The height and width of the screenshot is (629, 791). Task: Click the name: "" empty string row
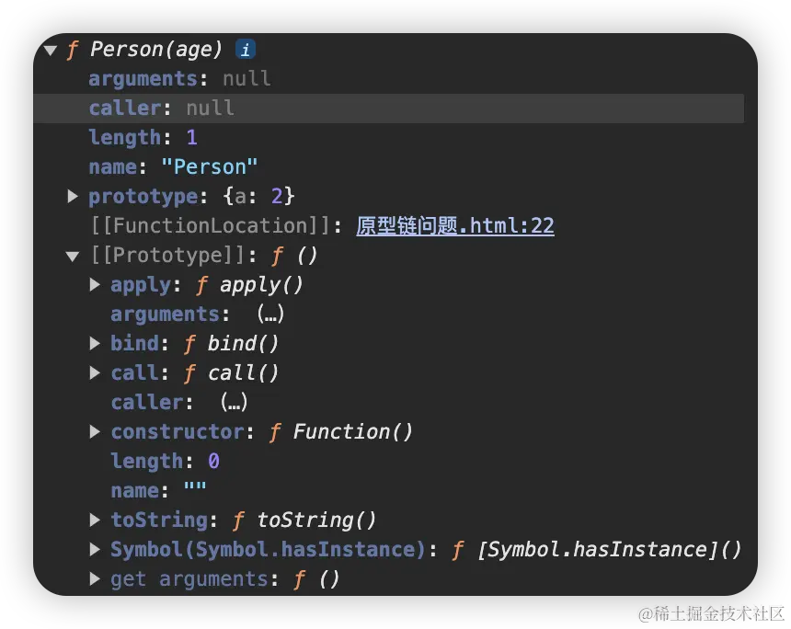click(x=158, y=490)
